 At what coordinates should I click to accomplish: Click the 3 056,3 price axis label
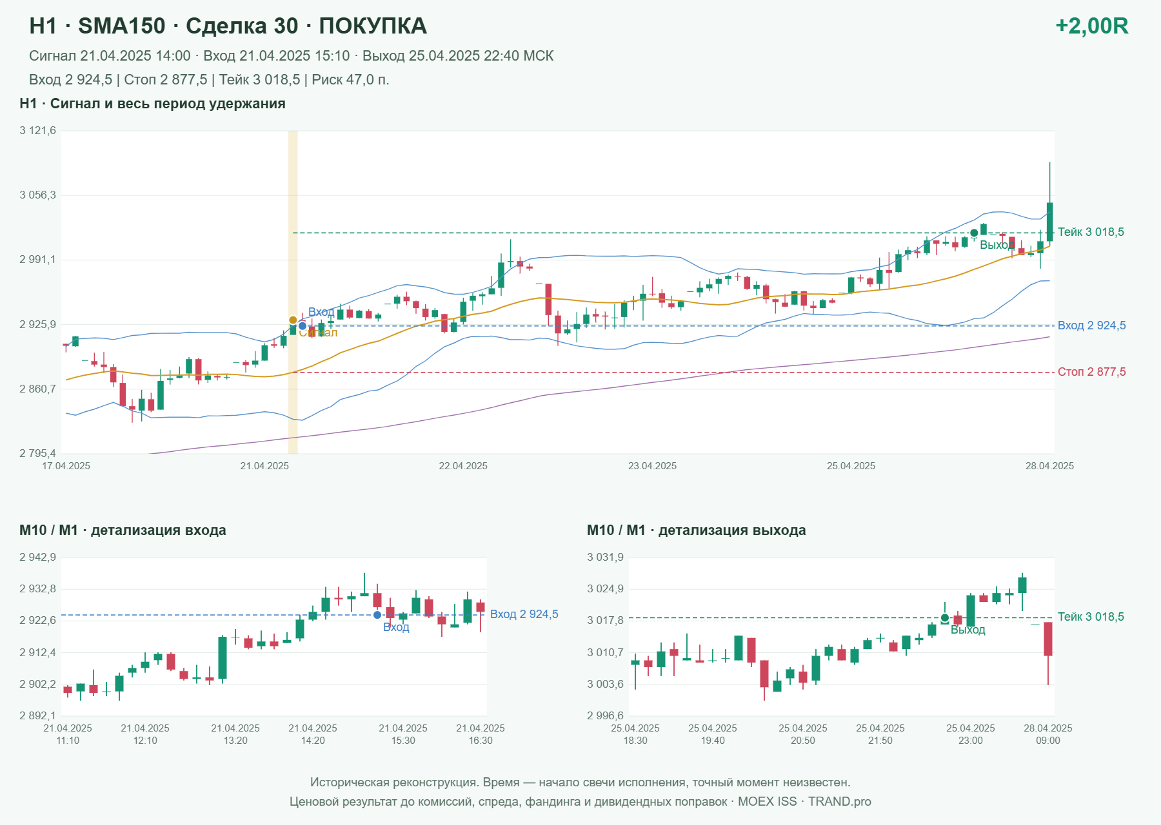coord(38,195)
